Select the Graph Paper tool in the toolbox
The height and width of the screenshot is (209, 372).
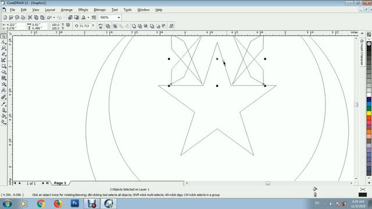click(x=3, y=78)
